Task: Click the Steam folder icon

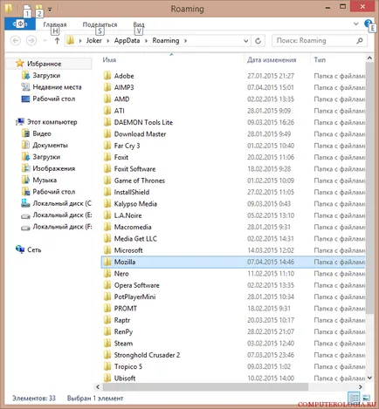Action: pyautogui.click(x=107, y=344)
